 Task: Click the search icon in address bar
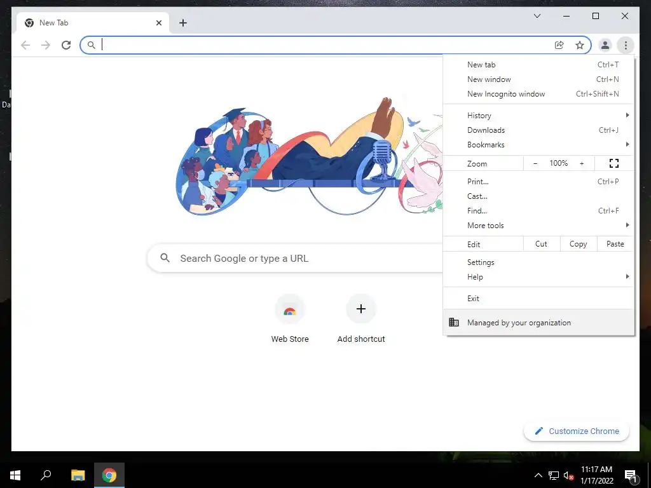[92, 45]
